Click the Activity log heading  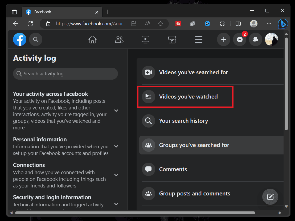(x=35, y=58)
